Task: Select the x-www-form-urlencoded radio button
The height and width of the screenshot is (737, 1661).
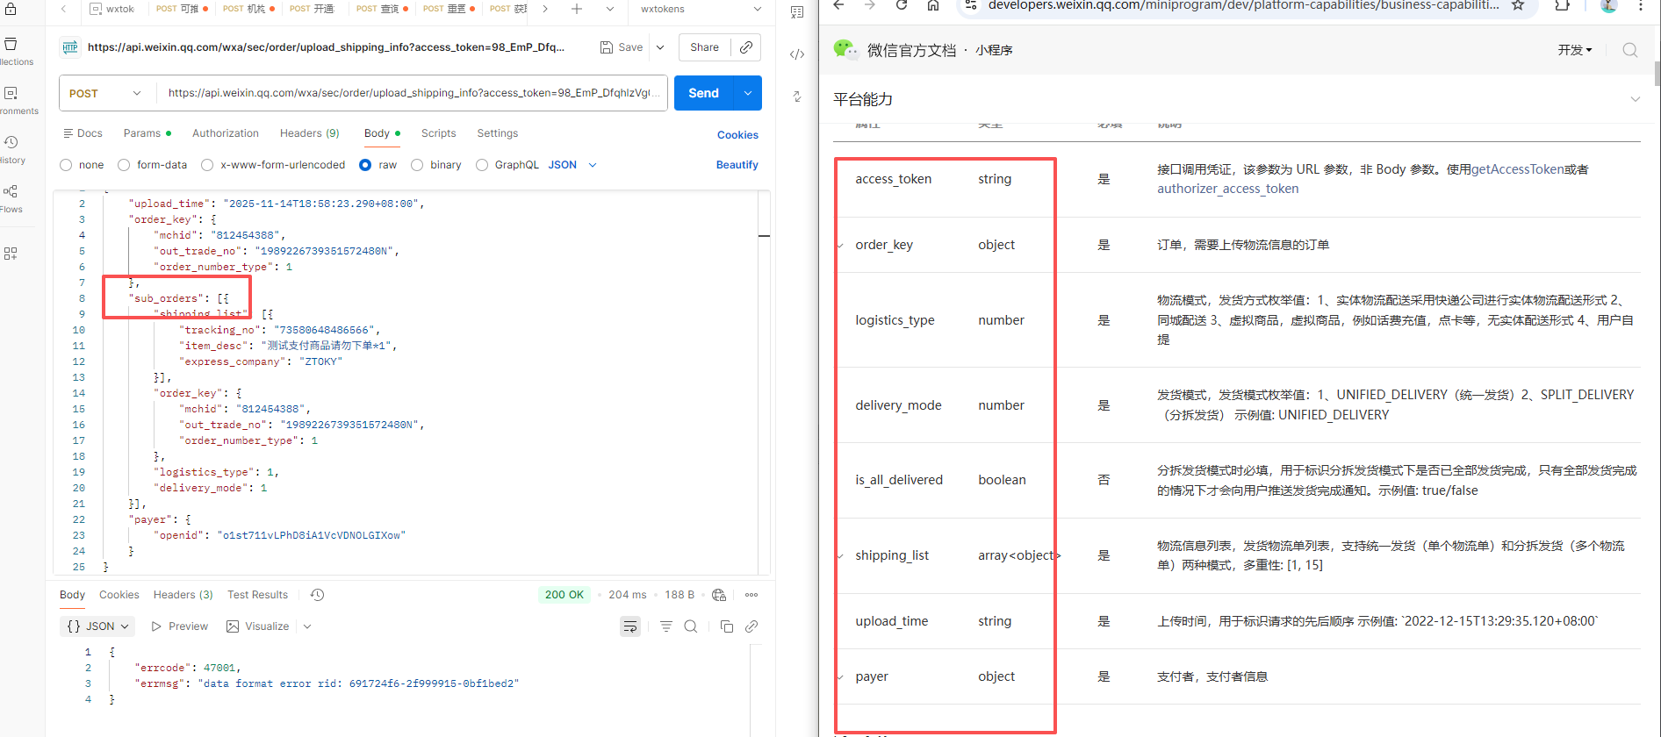Action: (207, 165)
